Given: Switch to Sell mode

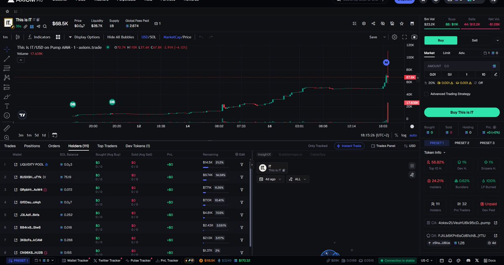Looking at the screenshot, I should [x=475, y=40].
